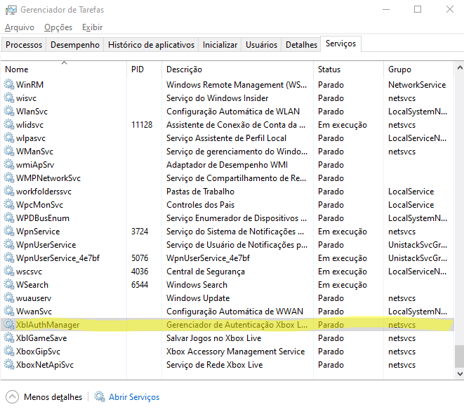Click the gear icon beside XblGameSave

(x=9, y=338)
